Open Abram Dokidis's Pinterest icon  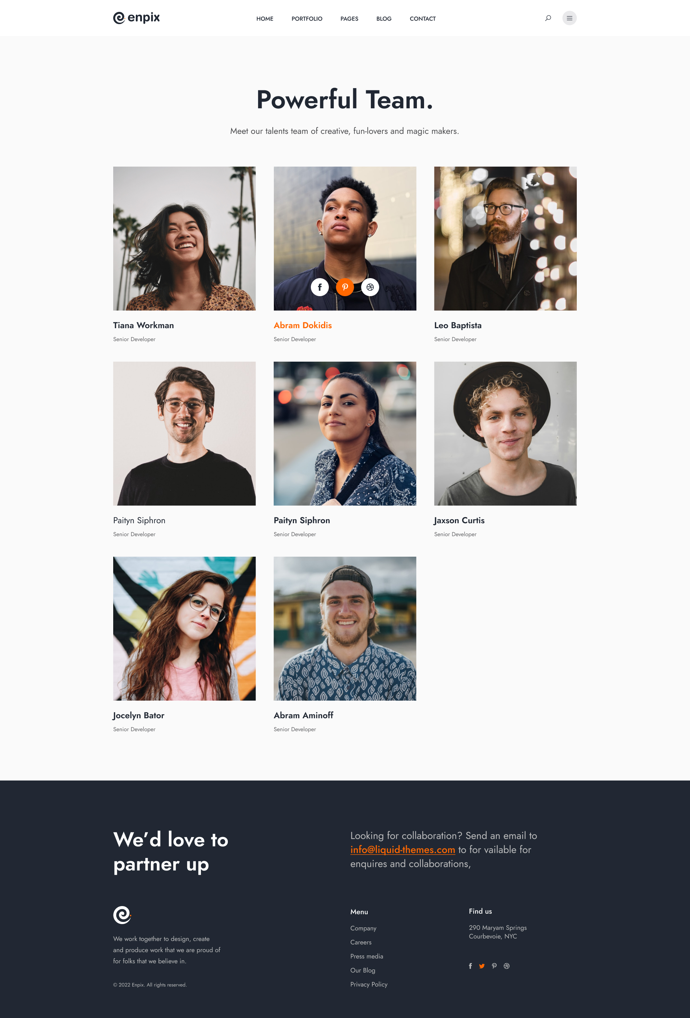tap(345, 287)
